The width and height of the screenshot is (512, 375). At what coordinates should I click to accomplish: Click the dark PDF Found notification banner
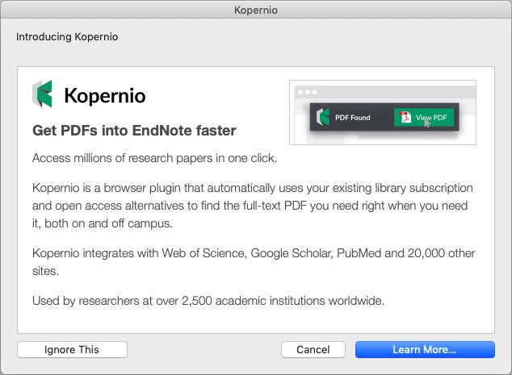384,117
